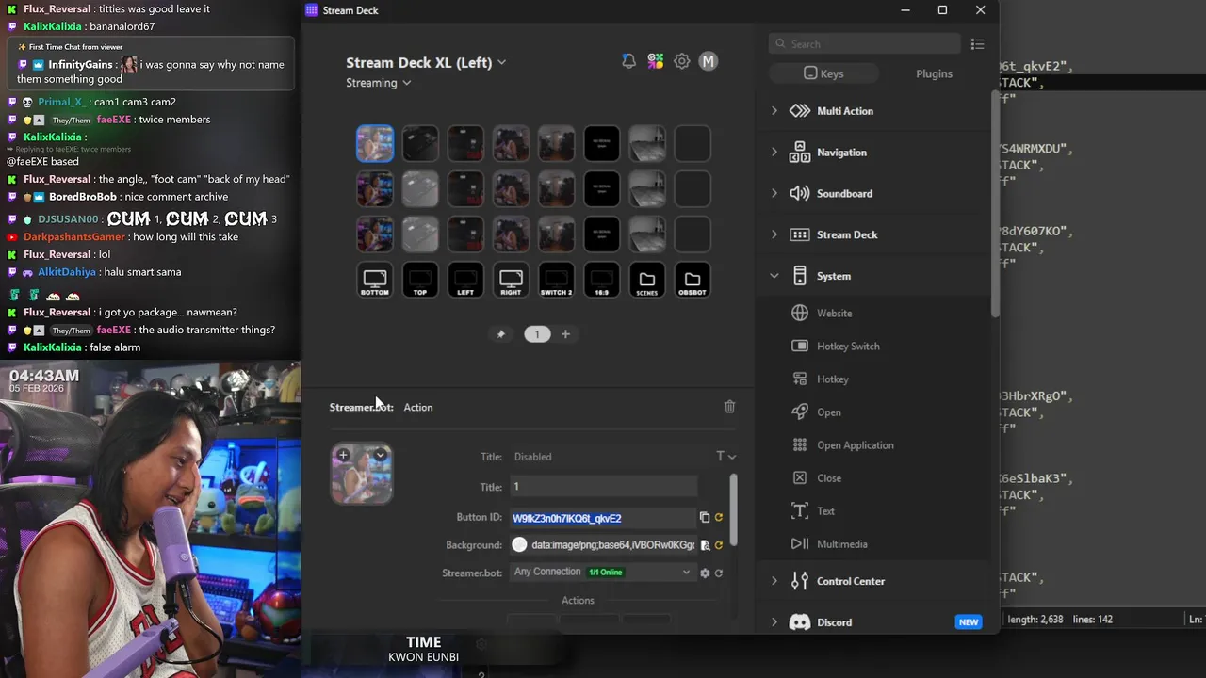Add an image with the plus on key preview
The width and height of the screenshot is (1206, 678).
click(x=343, y=456)
